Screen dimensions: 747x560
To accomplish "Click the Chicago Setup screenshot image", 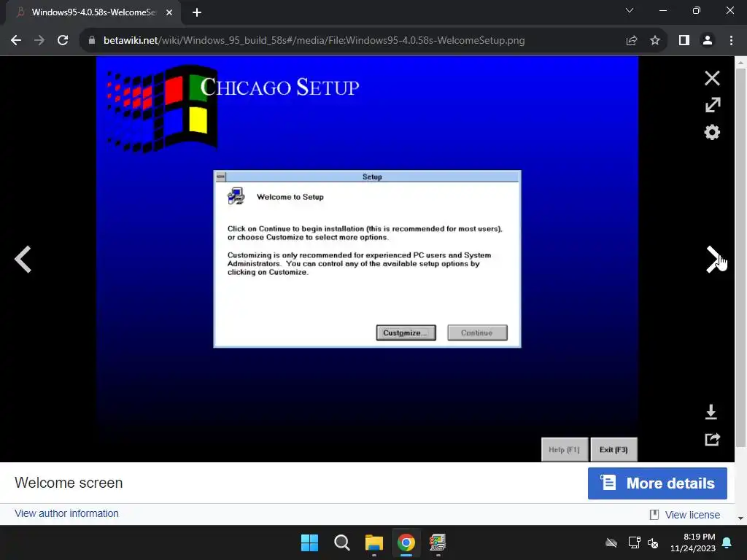I will (x=367, y=259).
